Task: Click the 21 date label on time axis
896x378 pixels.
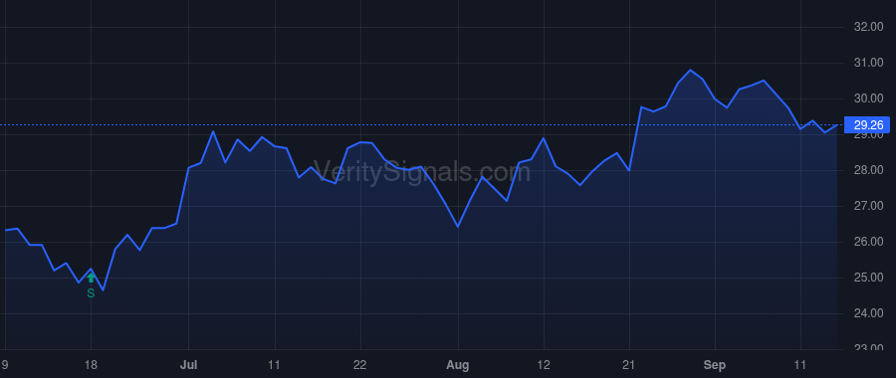Action: [x=629, y=365]
